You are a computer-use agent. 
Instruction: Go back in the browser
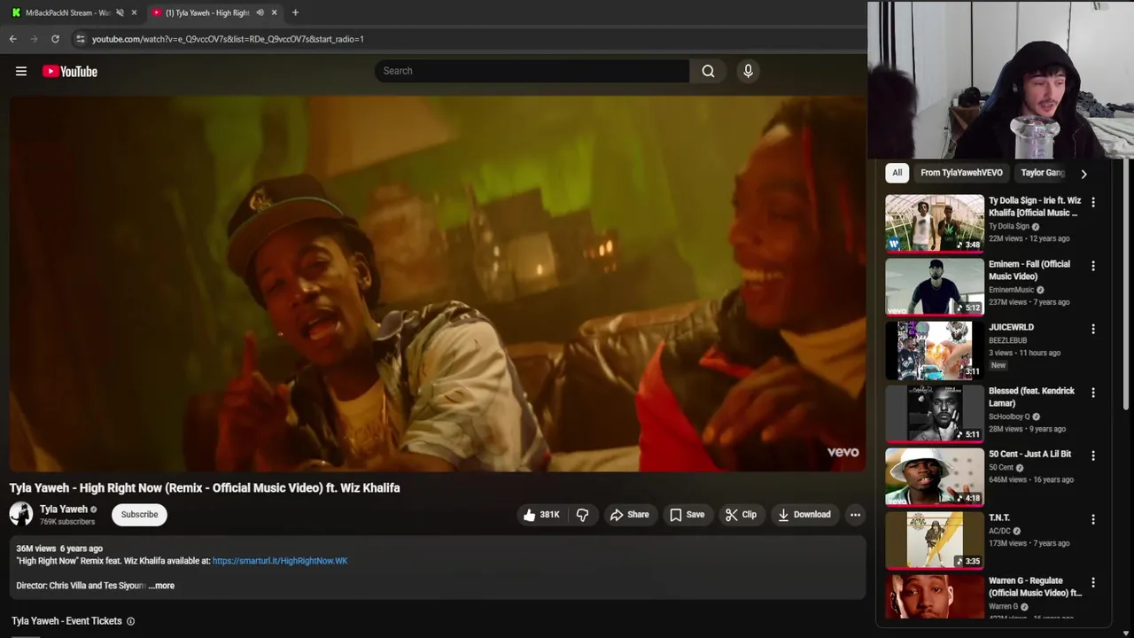click(12, 39)
